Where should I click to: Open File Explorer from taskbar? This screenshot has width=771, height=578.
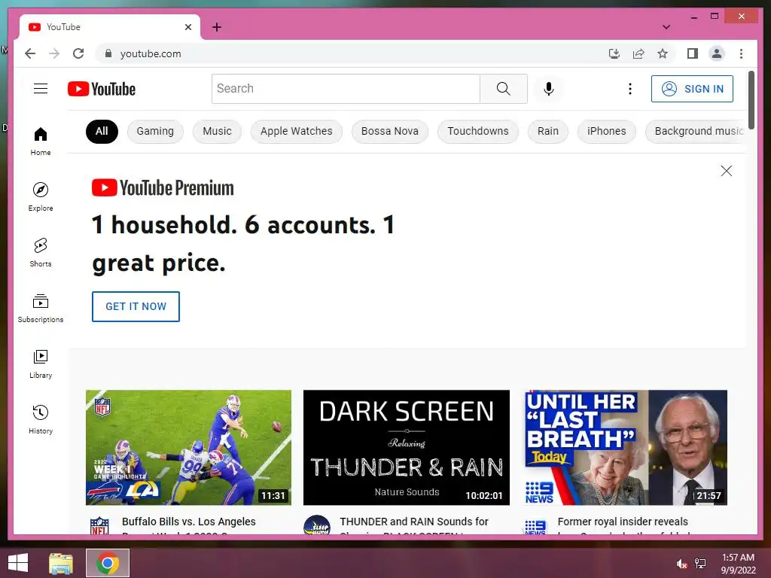[61, 563]
